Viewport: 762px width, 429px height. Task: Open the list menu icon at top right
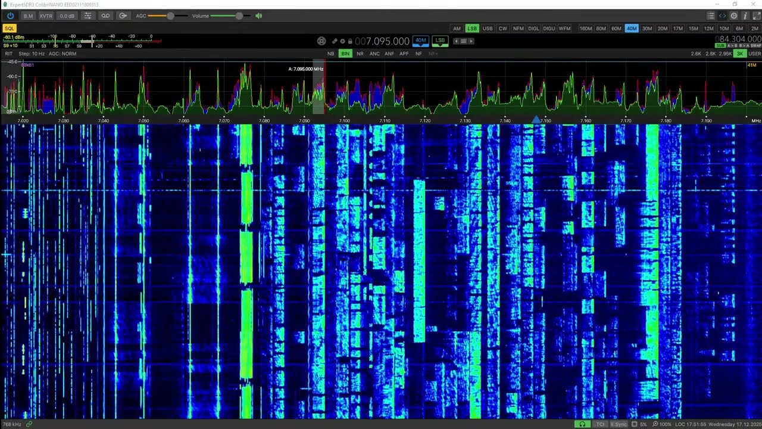pyautogui.click(x=711, y=16)
